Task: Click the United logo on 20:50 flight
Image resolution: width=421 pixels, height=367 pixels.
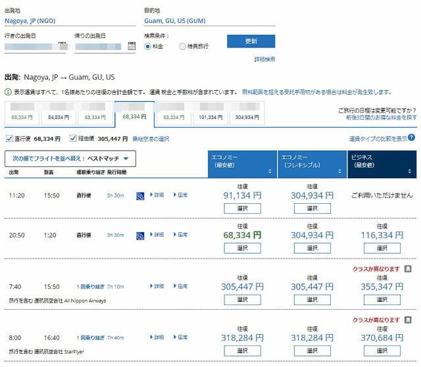Action: pyautogui.click(x=140, y=235)
